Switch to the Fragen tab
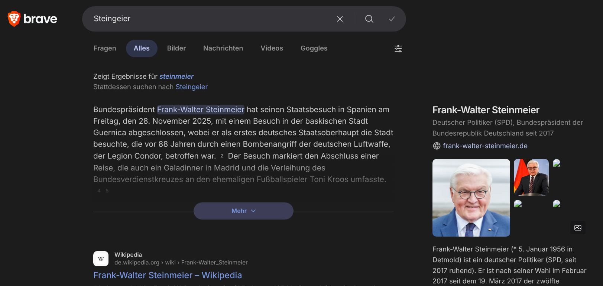The width and height of the screenshot is (603, 286). pos(105,48)
